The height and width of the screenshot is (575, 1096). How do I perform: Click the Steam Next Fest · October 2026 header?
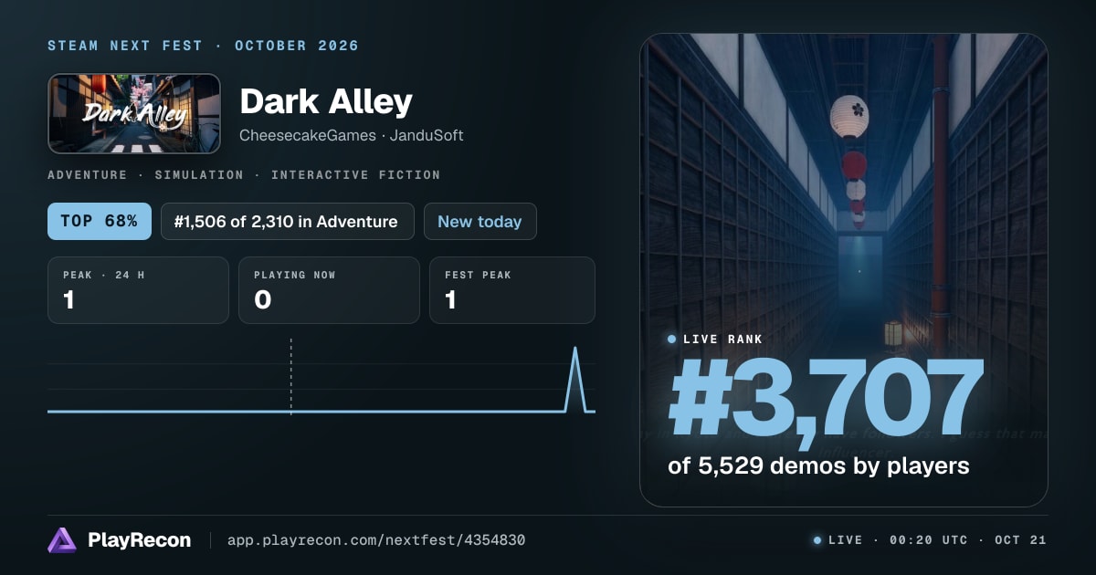click(x=203, y=46)
